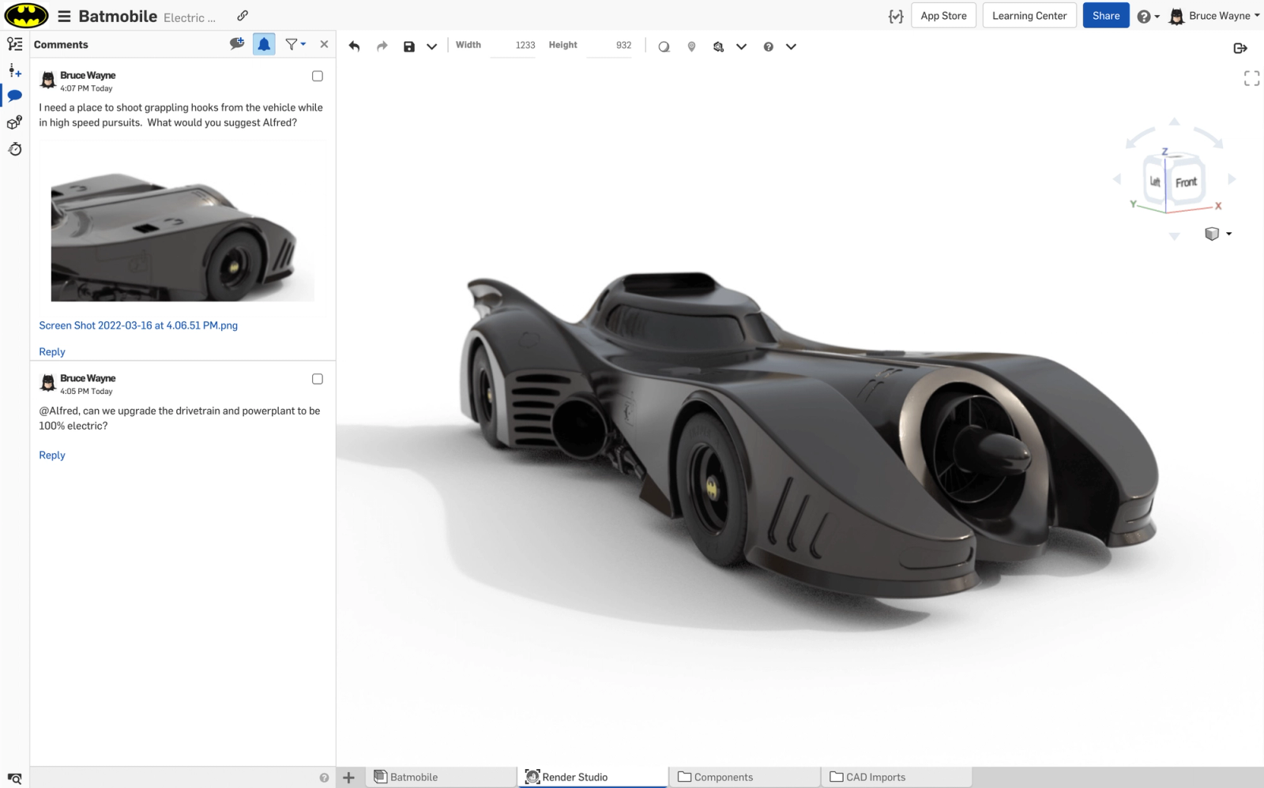This screenshot has width=1264, height=788.
Task: Toggle the comment notifications bell
Action: pos(264,44)
